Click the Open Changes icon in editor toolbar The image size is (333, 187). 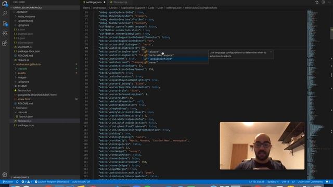point(317,2)
